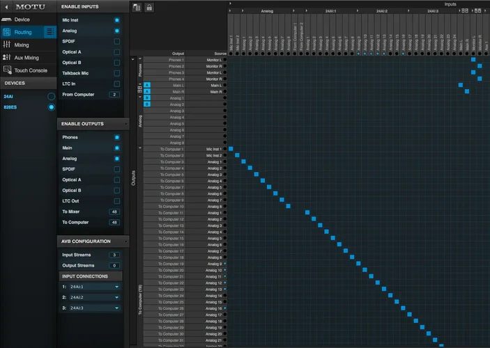The width and height of the screenshot is (490, 348).
Task: Click the list icon beside Routing
Action: pyautogui.click(x=50, y=32)
